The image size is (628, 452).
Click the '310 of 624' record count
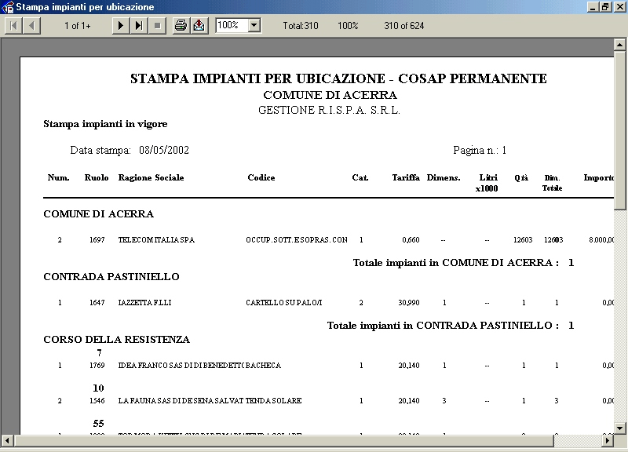click(x=403, y=26)
